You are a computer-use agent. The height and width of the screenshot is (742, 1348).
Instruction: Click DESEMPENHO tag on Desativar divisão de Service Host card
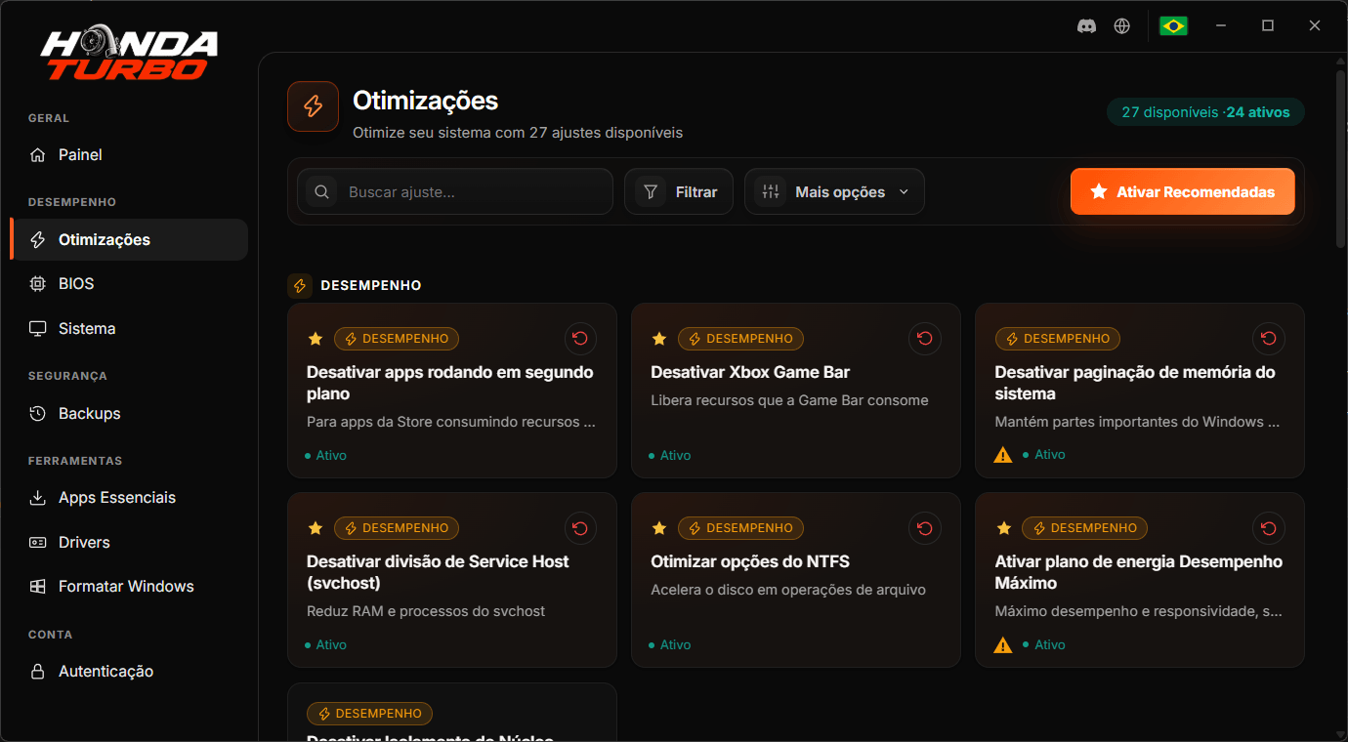pos(397,528)
